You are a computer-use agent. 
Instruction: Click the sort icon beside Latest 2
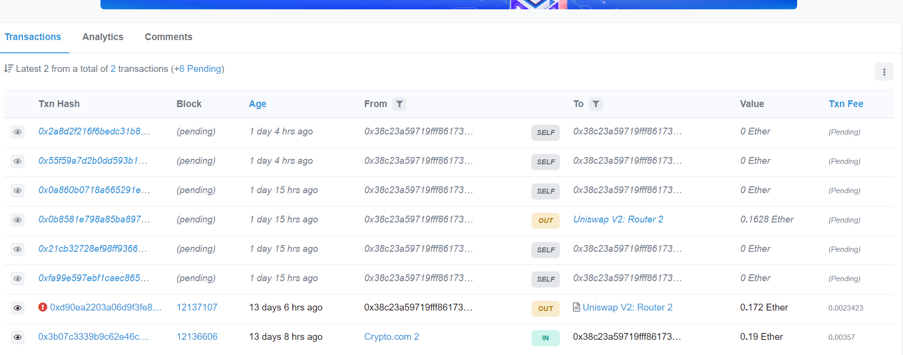click(x=8, y=68)
